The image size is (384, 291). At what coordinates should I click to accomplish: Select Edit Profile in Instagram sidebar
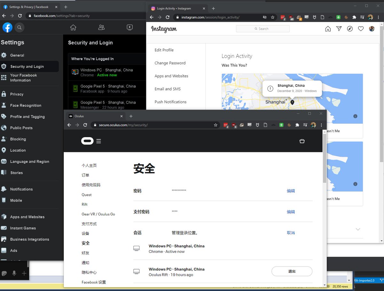[164, 50]
